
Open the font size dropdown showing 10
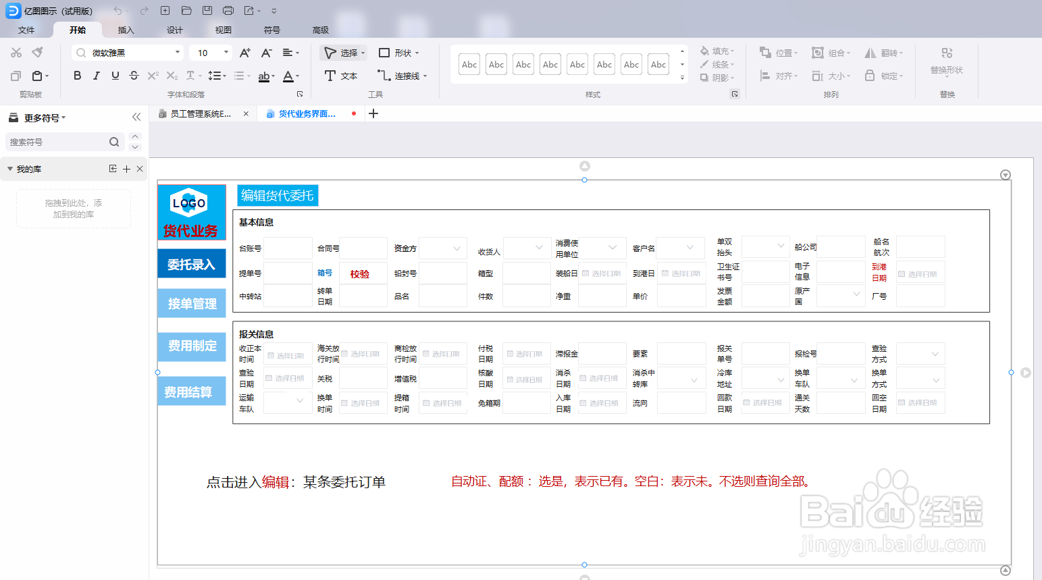tap(211, 53)
